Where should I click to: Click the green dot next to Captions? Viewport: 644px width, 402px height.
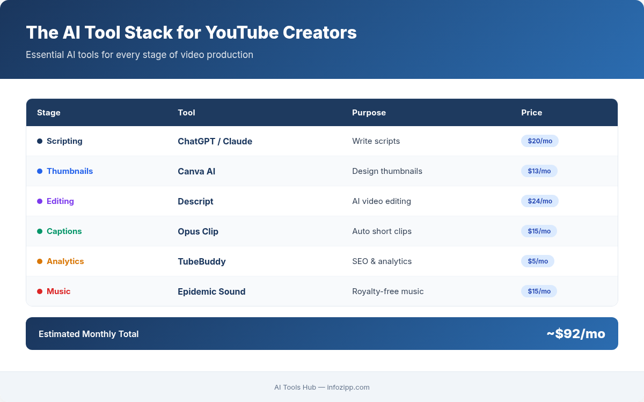[x=39, y=231]
